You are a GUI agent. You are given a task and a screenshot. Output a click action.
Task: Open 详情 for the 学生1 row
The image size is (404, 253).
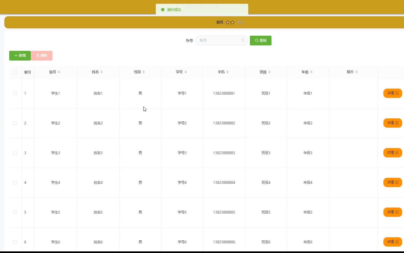(393, 93)
